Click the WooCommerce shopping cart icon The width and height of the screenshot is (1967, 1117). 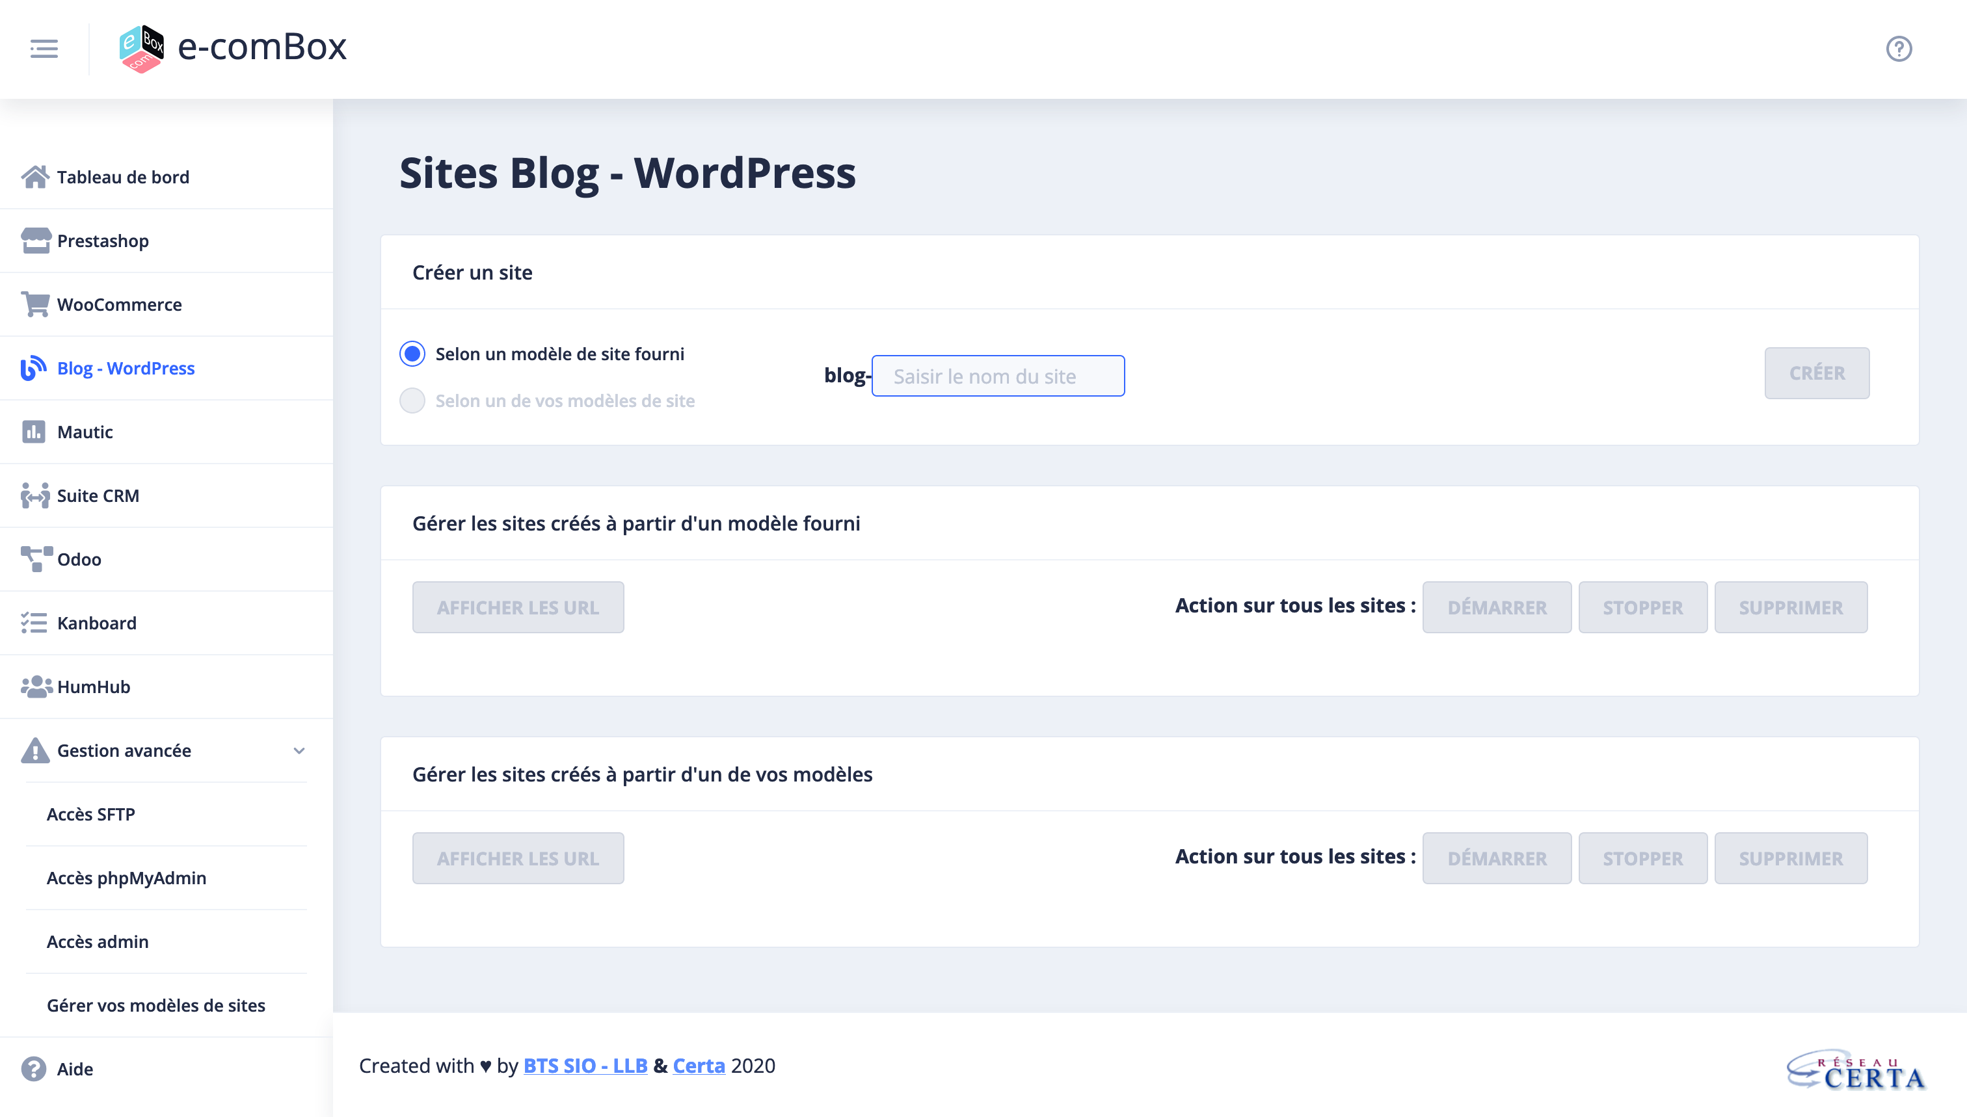tap(35, 304)
